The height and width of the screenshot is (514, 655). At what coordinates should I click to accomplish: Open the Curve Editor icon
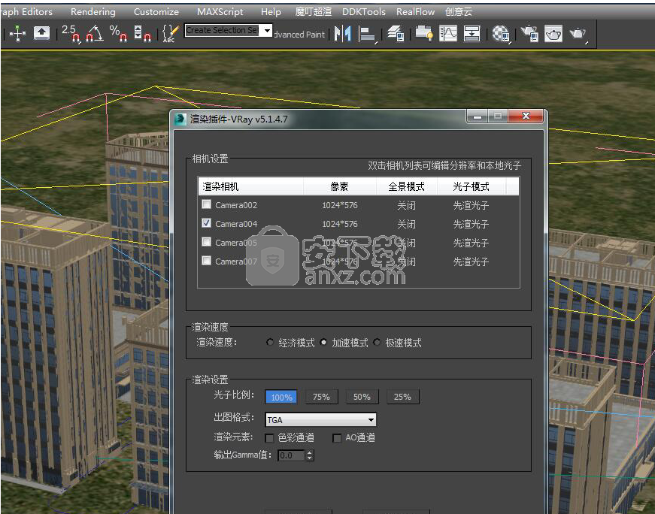coord(448,33)
